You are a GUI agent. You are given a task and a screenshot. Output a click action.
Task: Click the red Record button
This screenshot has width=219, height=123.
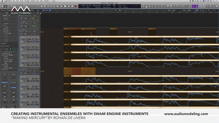[x=76, y=6]
